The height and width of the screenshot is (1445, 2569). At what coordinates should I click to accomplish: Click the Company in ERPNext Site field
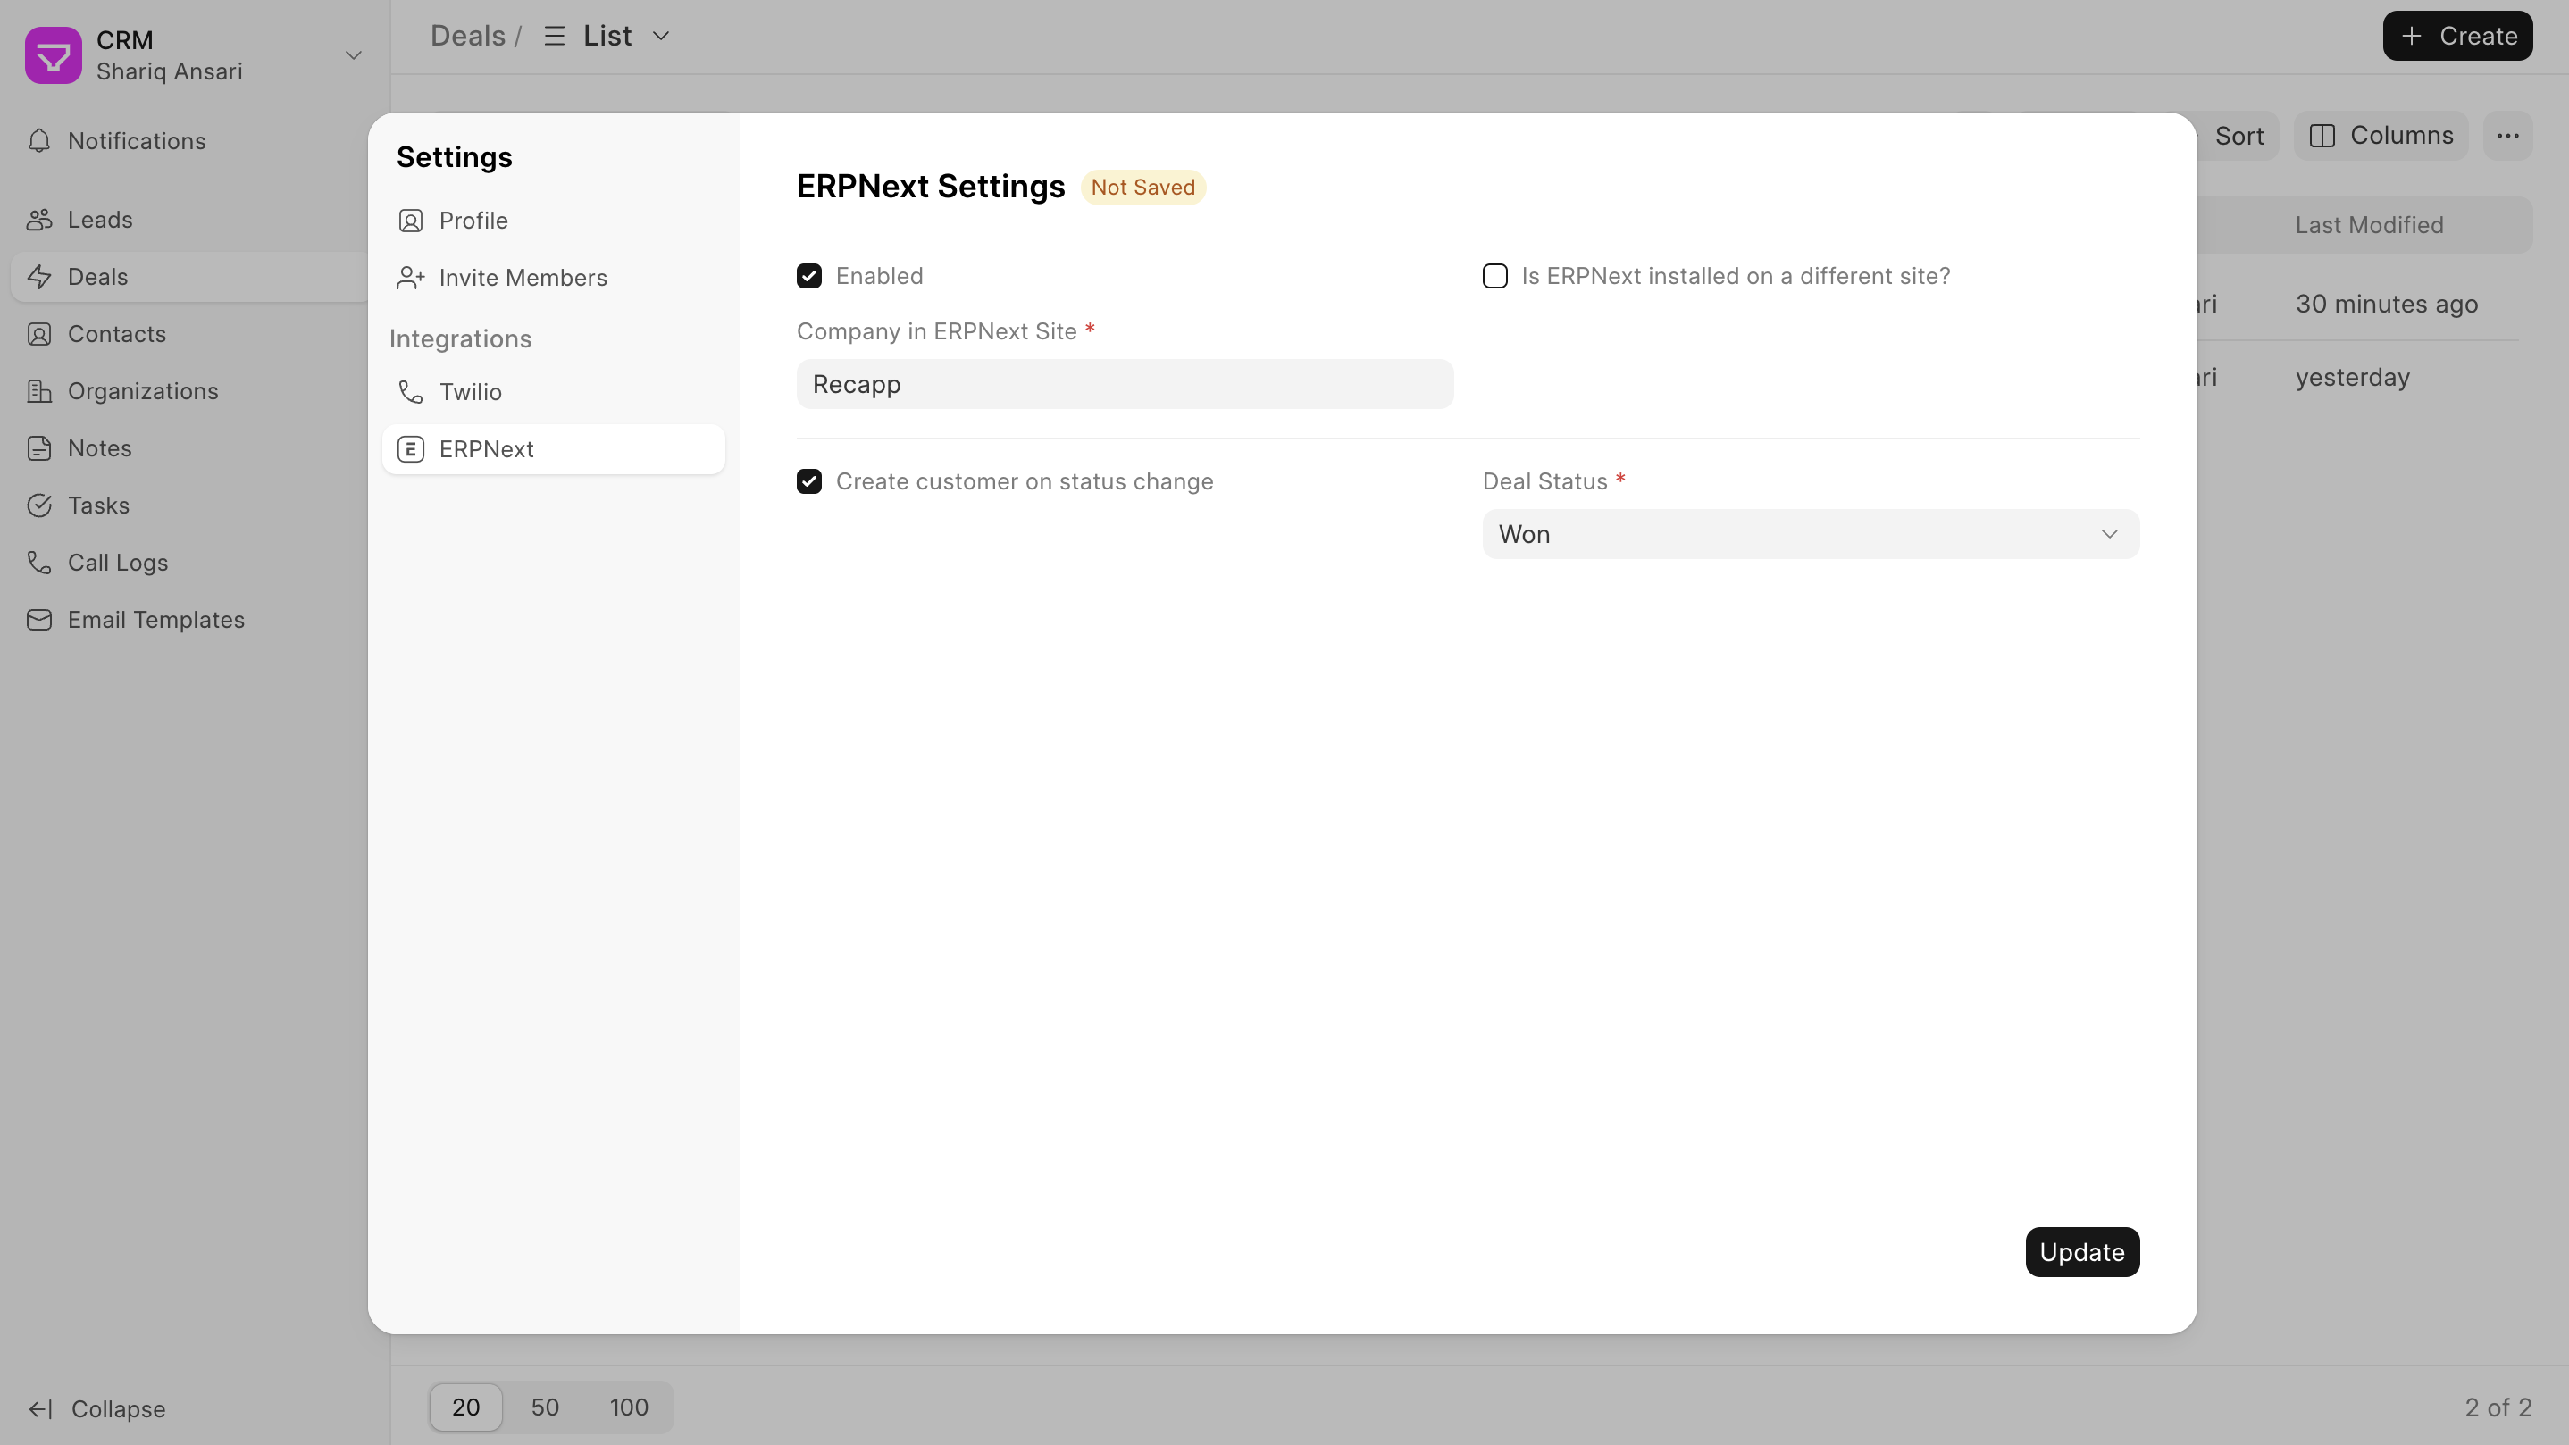pyautogui.click(x=1124, y=384)
